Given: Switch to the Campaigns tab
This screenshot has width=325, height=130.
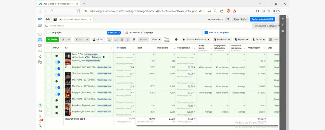Looking at the screenshot, I should click(x=54, y=32).
